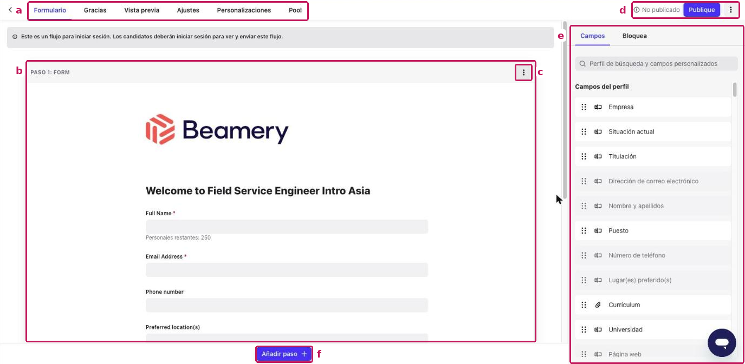This screenshot has height=364, width=745.
Task: Open the Personalizaciones tab
Action: coord(244,10)
